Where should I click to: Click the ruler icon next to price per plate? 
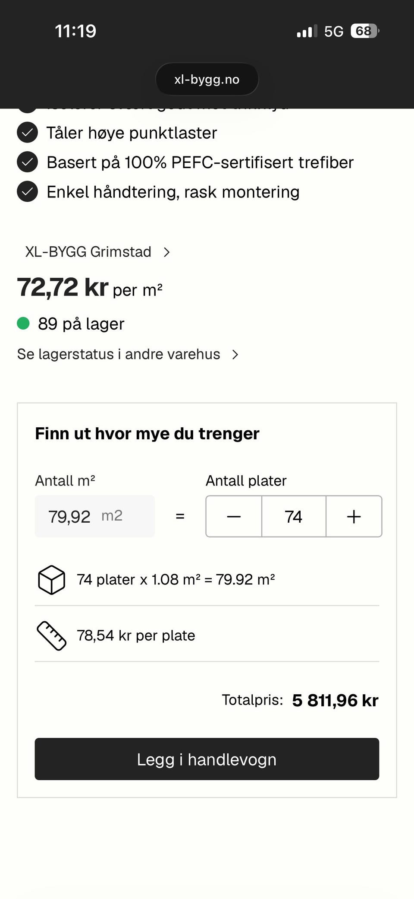pos(51,635)
